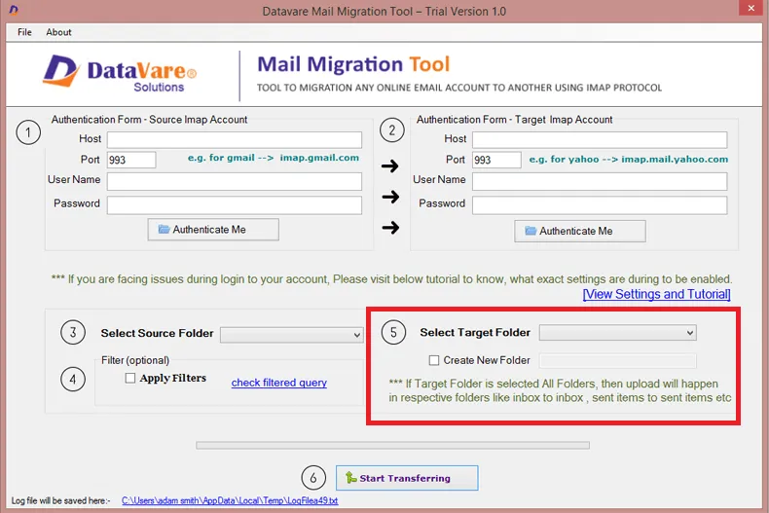Click the target account Port field
Image resolution: width=769 pixels, height=513 pixels.
[x=496, y=160]
